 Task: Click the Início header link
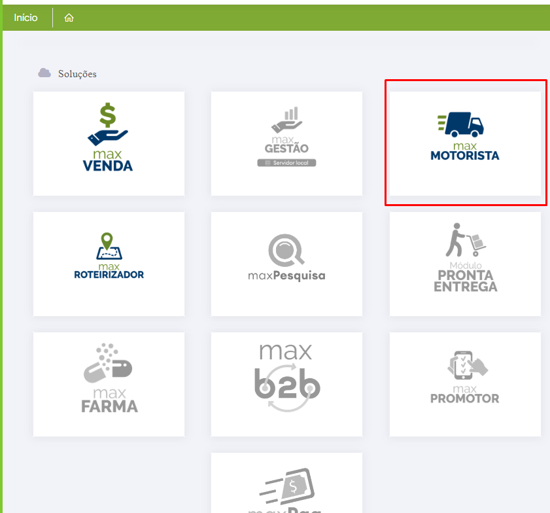(x=26, y=18)
